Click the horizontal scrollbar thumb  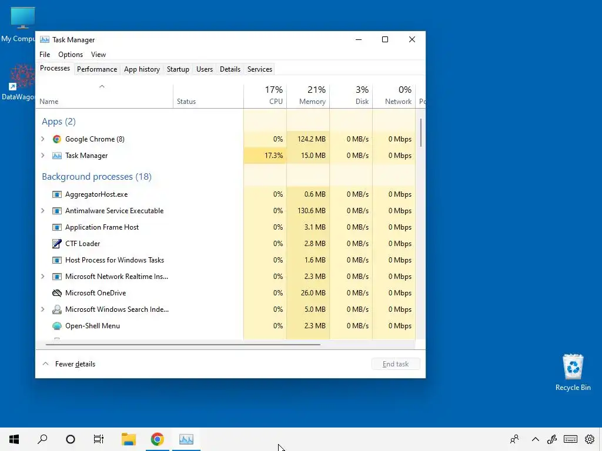tap(183, 344)
